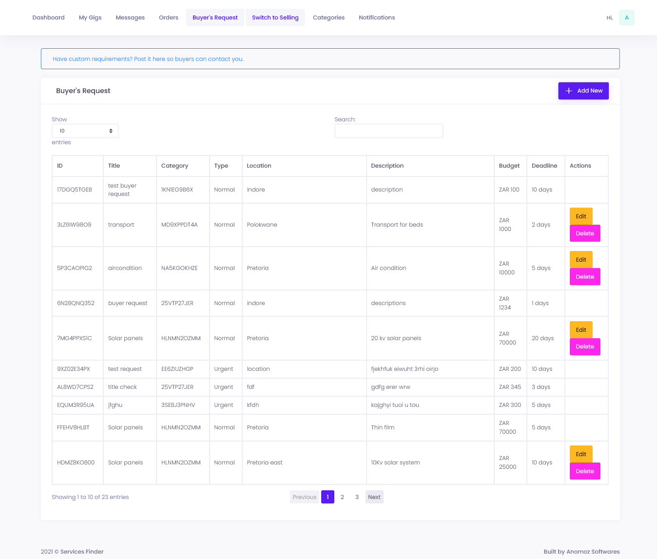Screen dimensions: 657x559
Task: Edit the Solar panels request with 20 days deadline
Action: 580,329
